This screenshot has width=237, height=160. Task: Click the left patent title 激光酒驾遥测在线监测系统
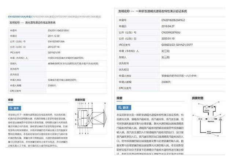40,22
